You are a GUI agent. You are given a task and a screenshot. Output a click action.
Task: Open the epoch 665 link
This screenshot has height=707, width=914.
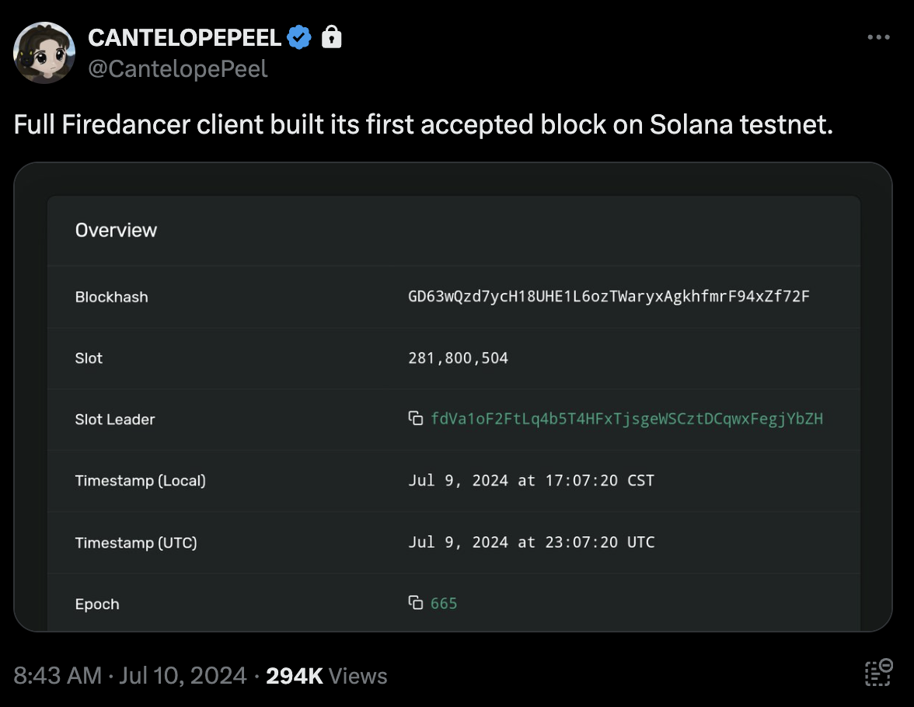444,603
